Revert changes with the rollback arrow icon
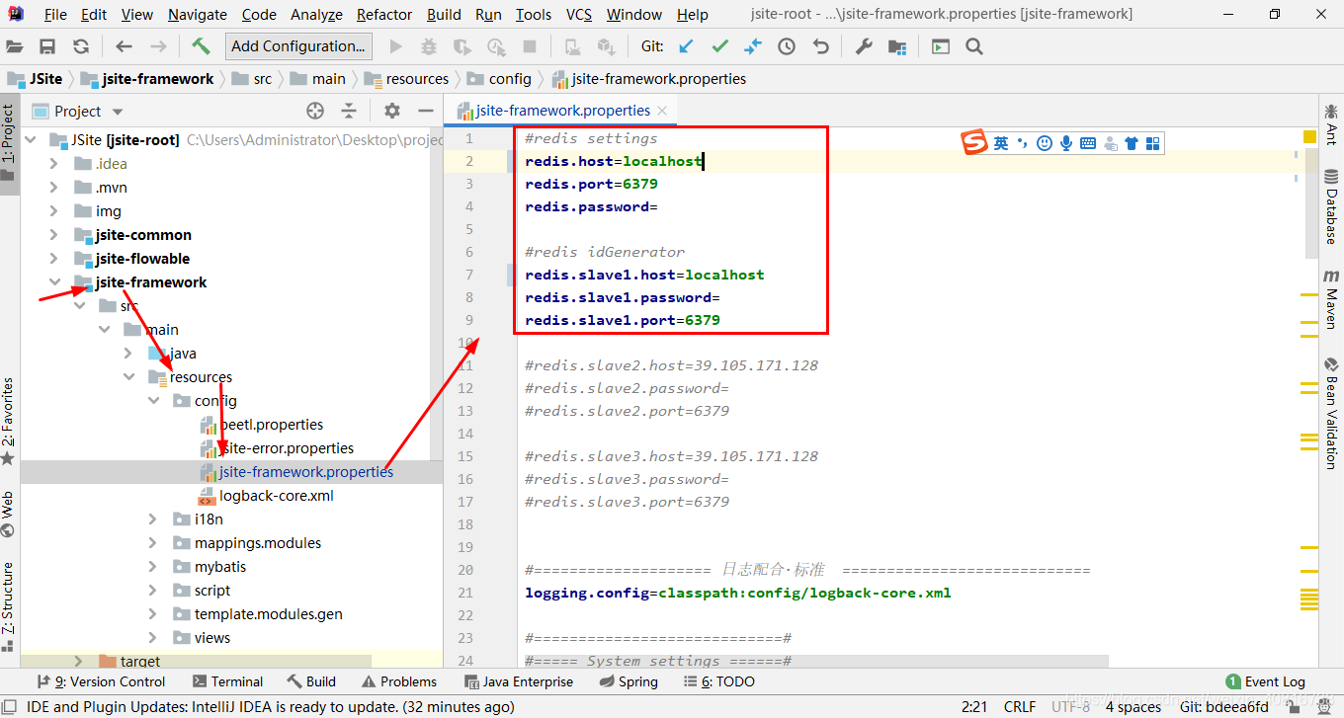Image resolution: width=1344 pixels, height=718 pixels. [x=820, y=46]
